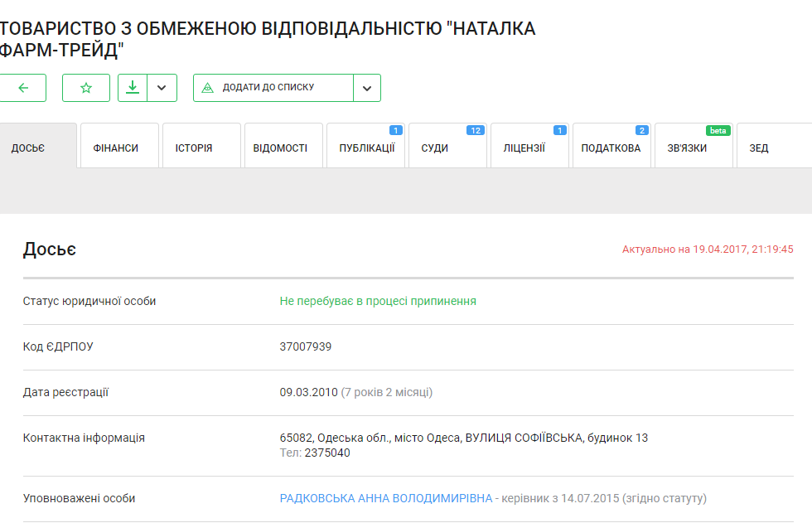This screenshot has width=812, height=523.
Task: Open the add-to-list dropdown chevron
Action: point(367,88)
